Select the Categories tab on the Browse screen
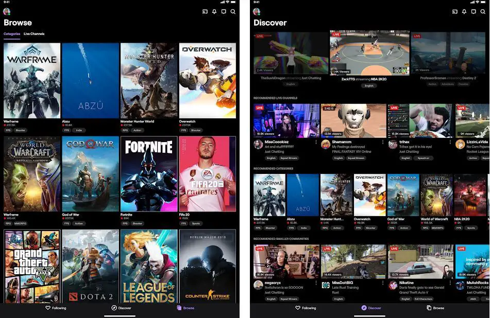 (12, 33)
